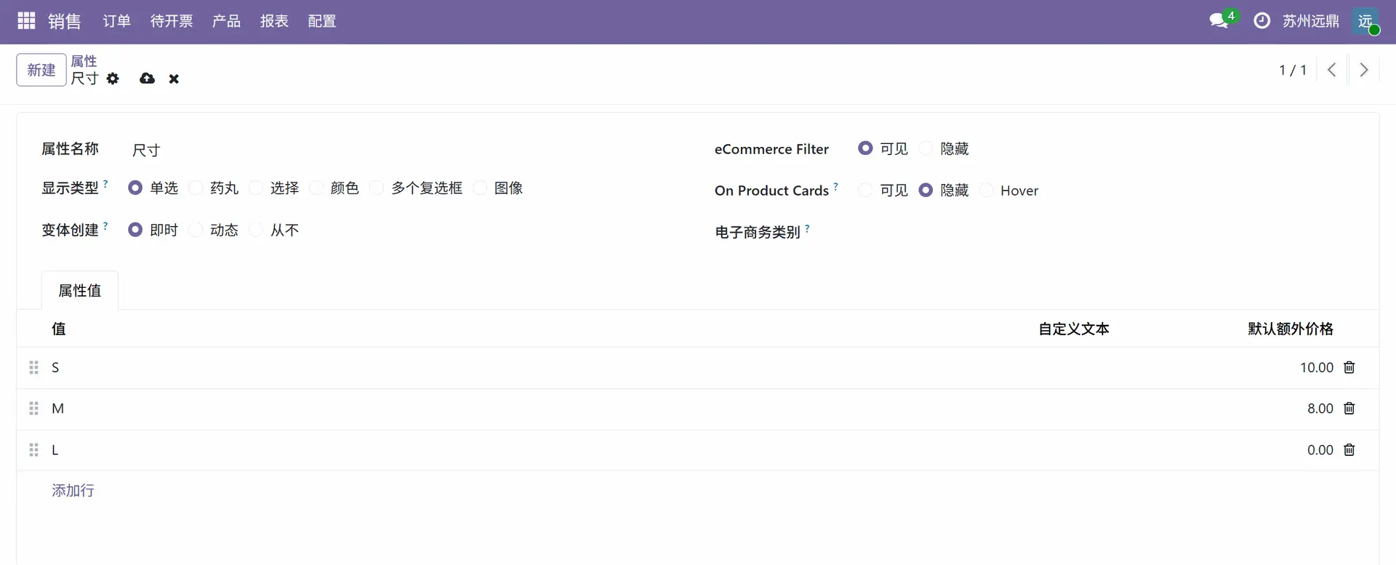Image resolution: width=1396 pixels, height=565 pixels.
Task: Select the 颜色 display type radio
Action: pos(317,188)
